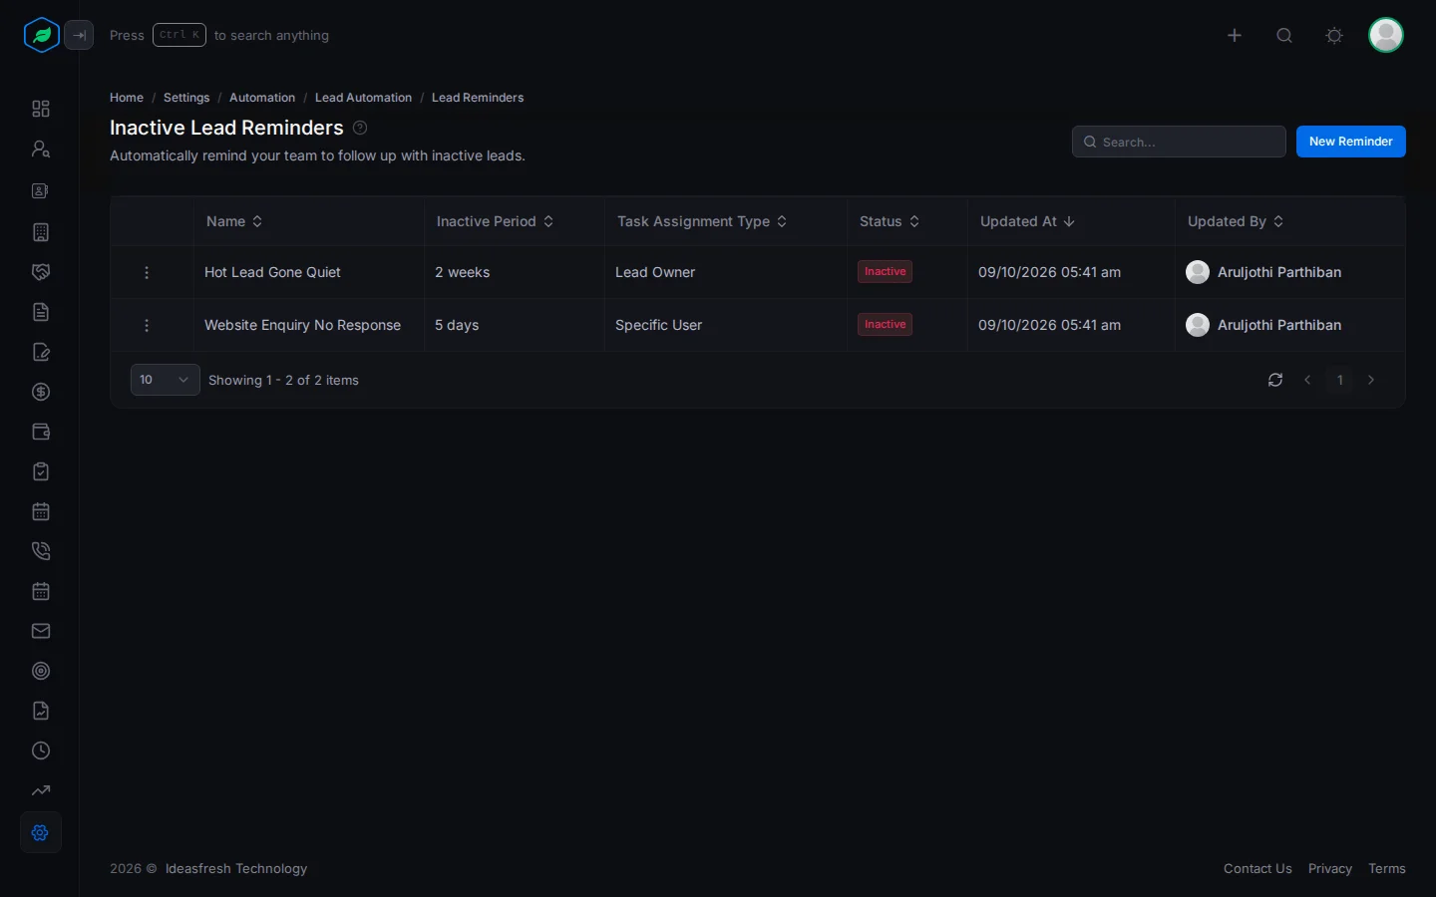
Task: Sort the table by Inactive Period
Action: (x=495, y=221)
